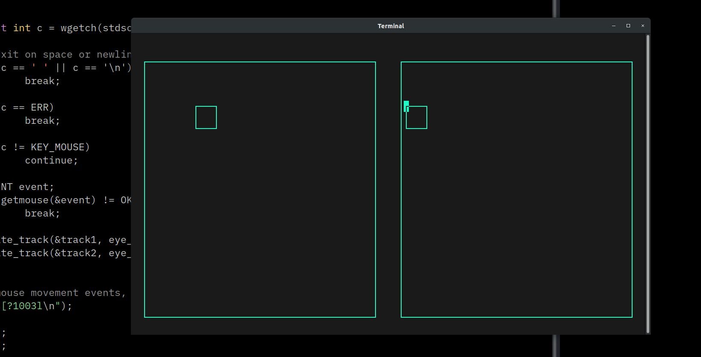Click the small square in left panel

click(x=206, y=117)
